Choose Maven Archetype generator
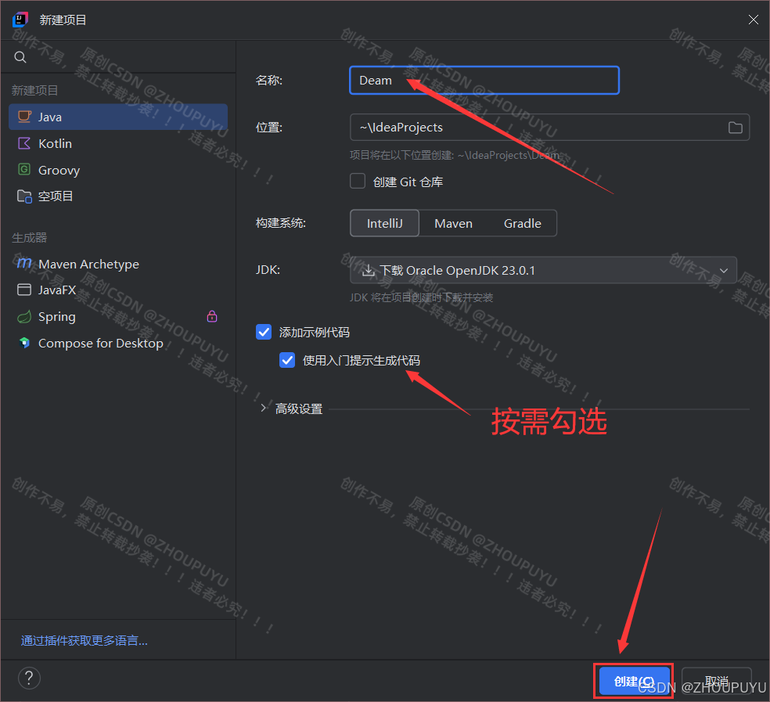770x702 pixels. [x=118, y=264]
